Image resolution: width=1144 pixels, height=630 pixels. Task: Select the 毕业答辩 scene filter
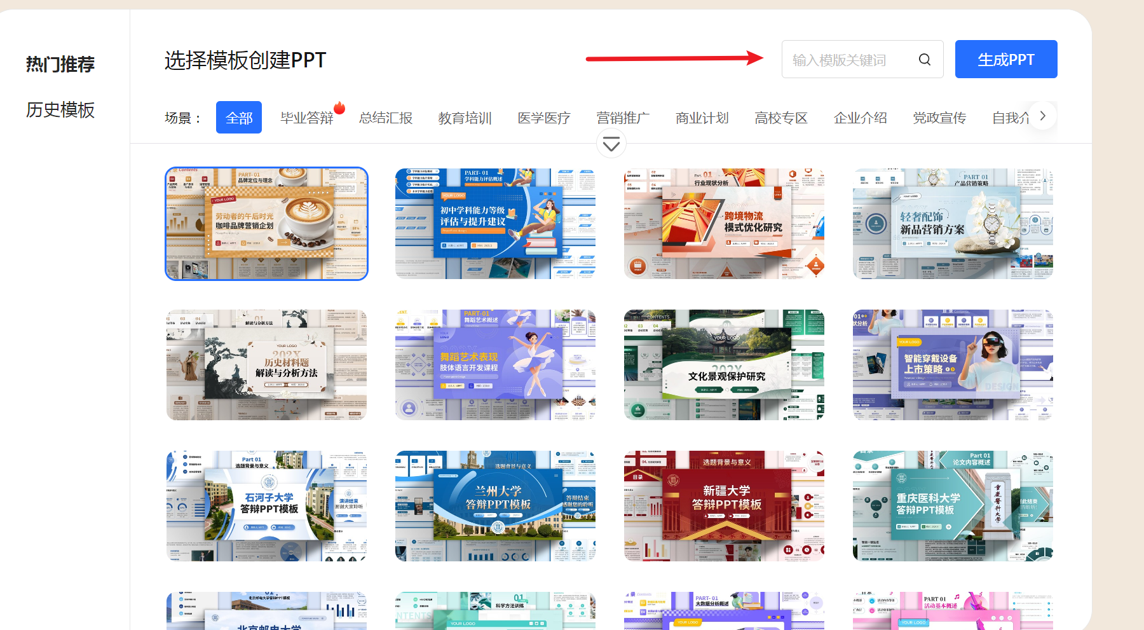[307, 118]
